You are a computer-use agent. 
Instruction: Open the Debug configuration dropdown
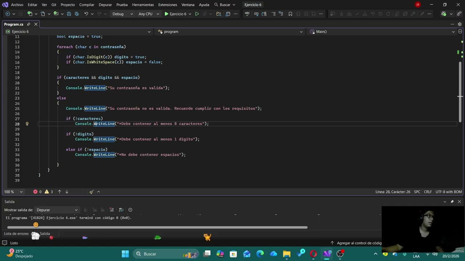tap(122, 14)
